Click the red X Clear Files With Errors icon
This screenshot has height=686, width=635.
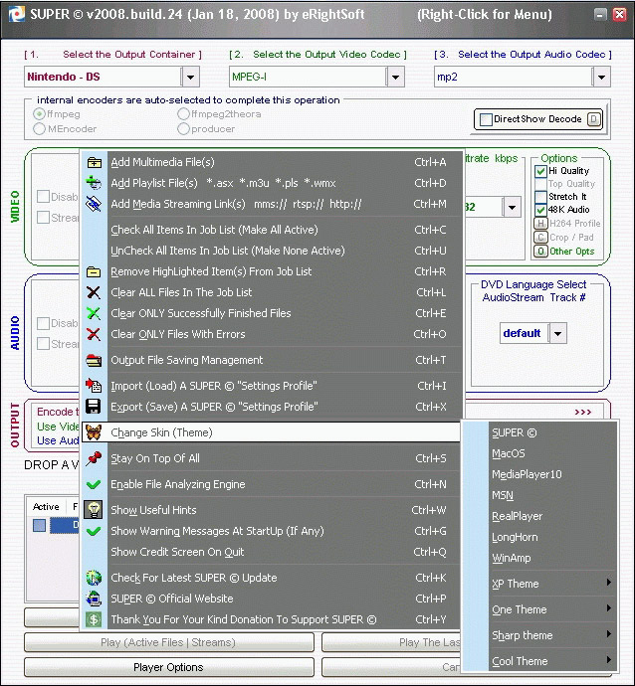94,334
